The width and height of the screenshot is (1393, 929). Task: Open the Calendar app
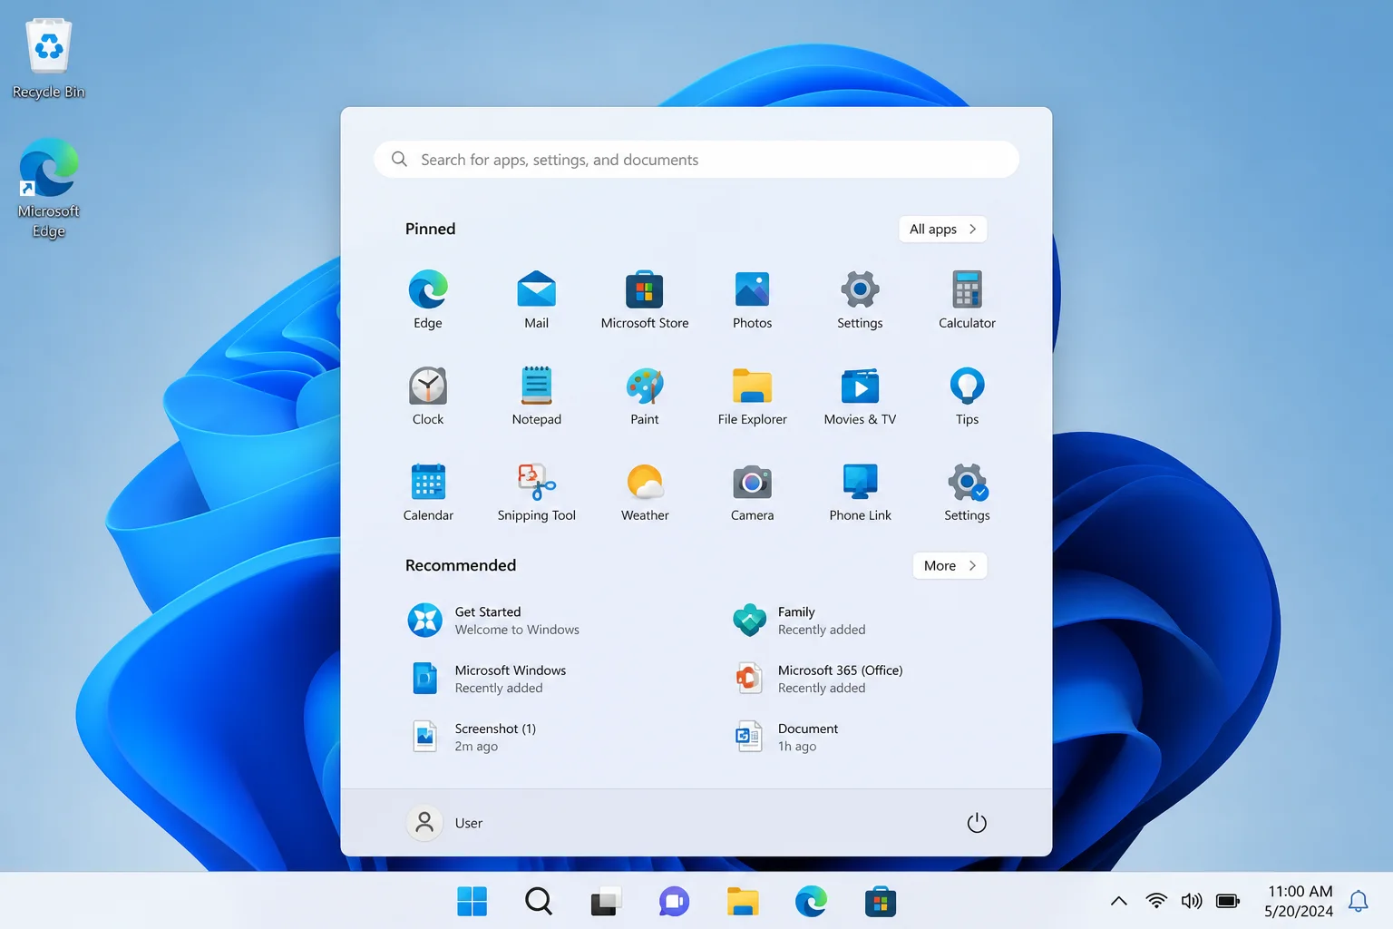(428, 493)
